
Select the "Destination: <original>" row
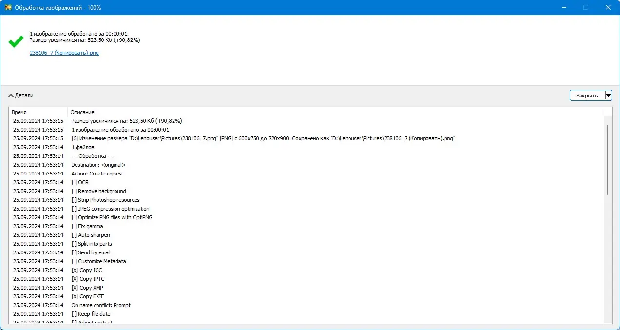tap(306, 165)
